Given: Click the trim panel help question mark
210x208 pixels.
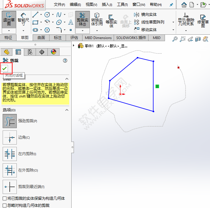Looking at the screenshot, I should pos(65,61).
